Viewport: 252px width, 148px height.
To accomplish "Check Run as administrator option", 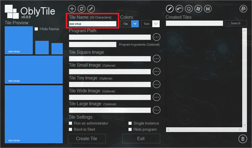I will (71, 123).
